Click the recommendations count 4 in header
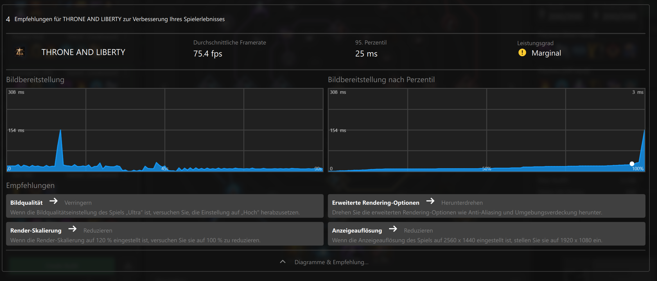The image size is (657, 281). point(8,19)
